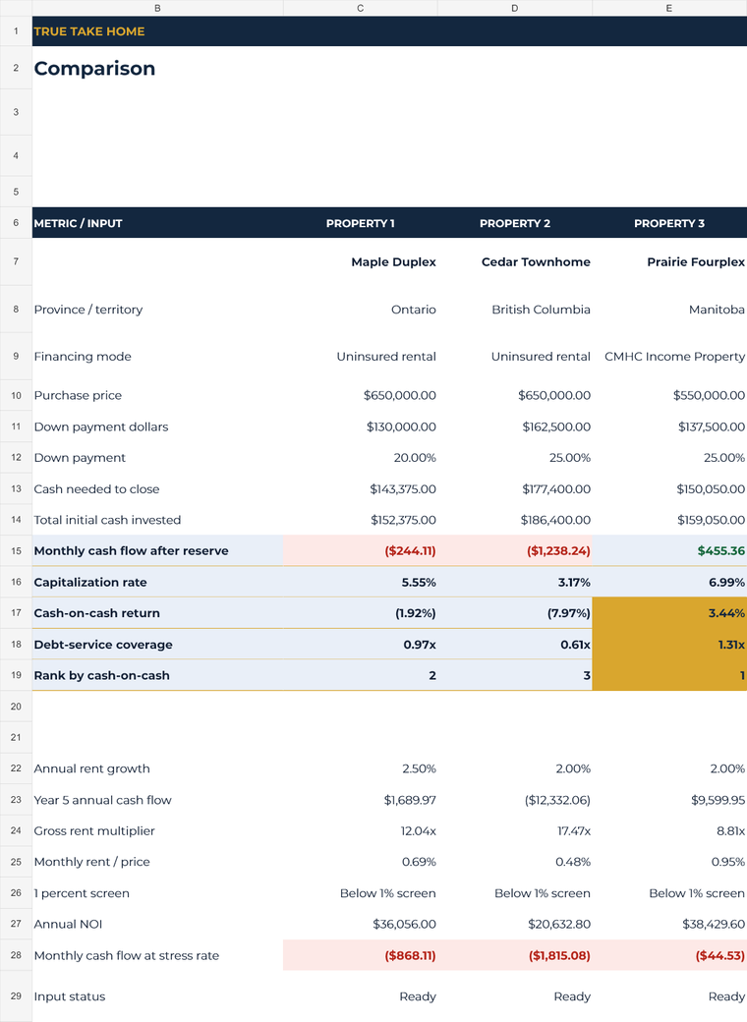
Task: Click the ($44.53) stress rate cell
Action: tap(668, 955)
